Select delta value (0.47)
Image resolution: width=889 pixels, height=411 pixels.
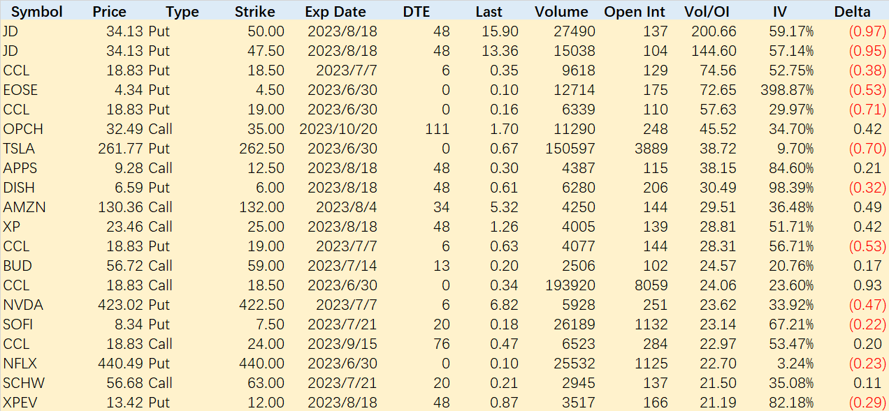click(867, 305)
